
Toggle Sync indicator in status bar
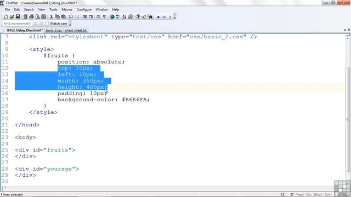328,195
